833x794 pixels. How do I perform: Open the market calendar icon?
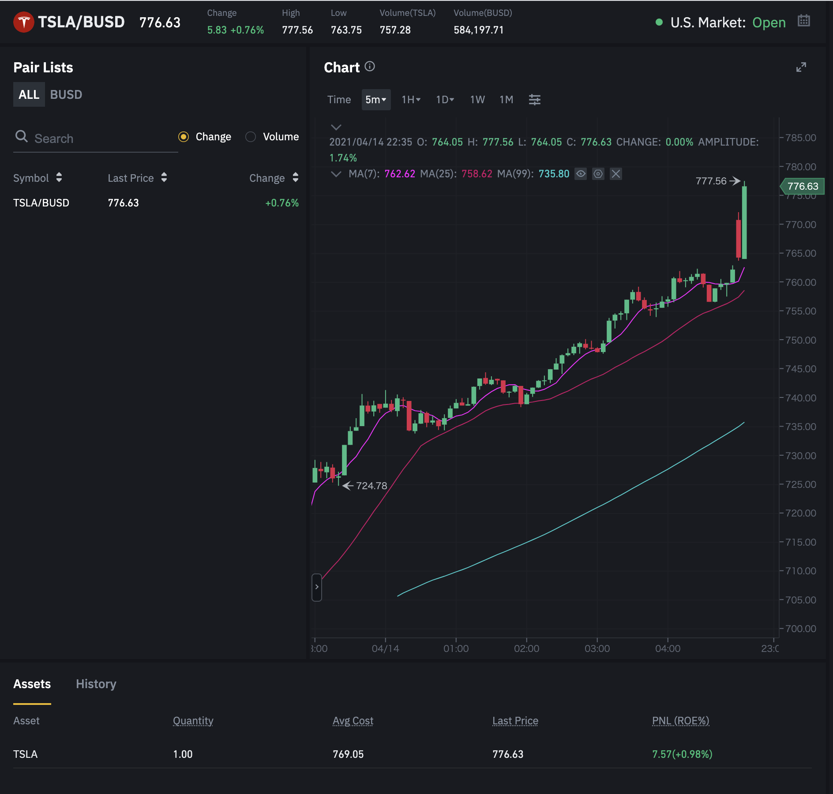click(804, 21)
